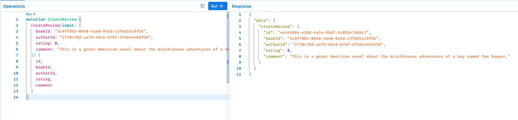
Task: Click the id selection field on line 8
Action: click(38, 61)
